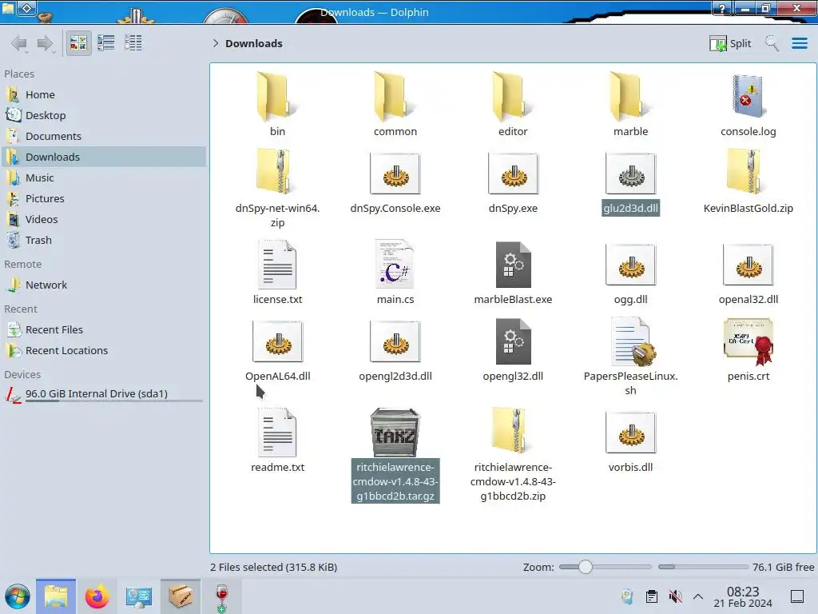Select marbleBlast.exe icon

tap(513, 264)
